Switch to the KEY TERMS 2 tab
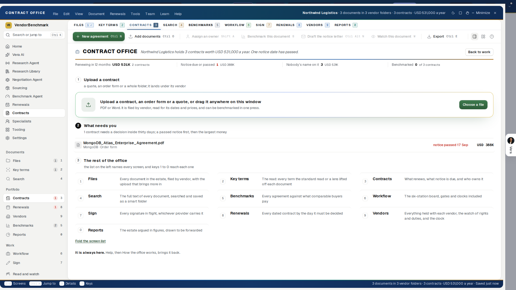The height and width of the screenshot is (290, 516). (x=112, y=25)
